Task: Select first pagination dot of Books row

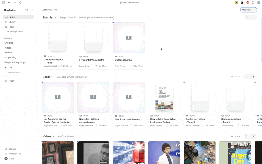Action: (232, 77)
